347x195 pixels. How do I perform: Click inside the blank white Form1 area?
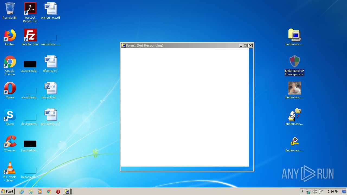tap(185, 107)
